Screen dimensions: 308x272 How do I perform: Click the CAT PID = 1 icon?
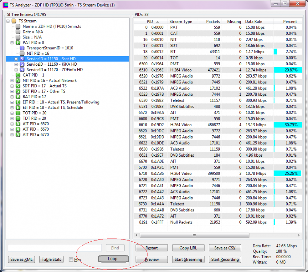click(18, 75)
